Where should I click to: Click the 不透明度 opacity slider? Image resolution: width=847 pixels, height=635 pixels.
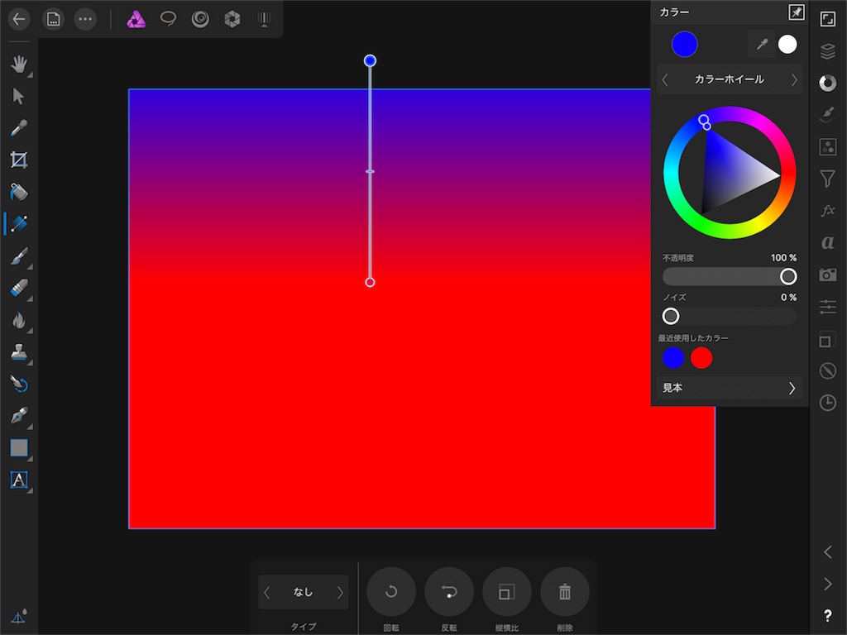point(730,276)
